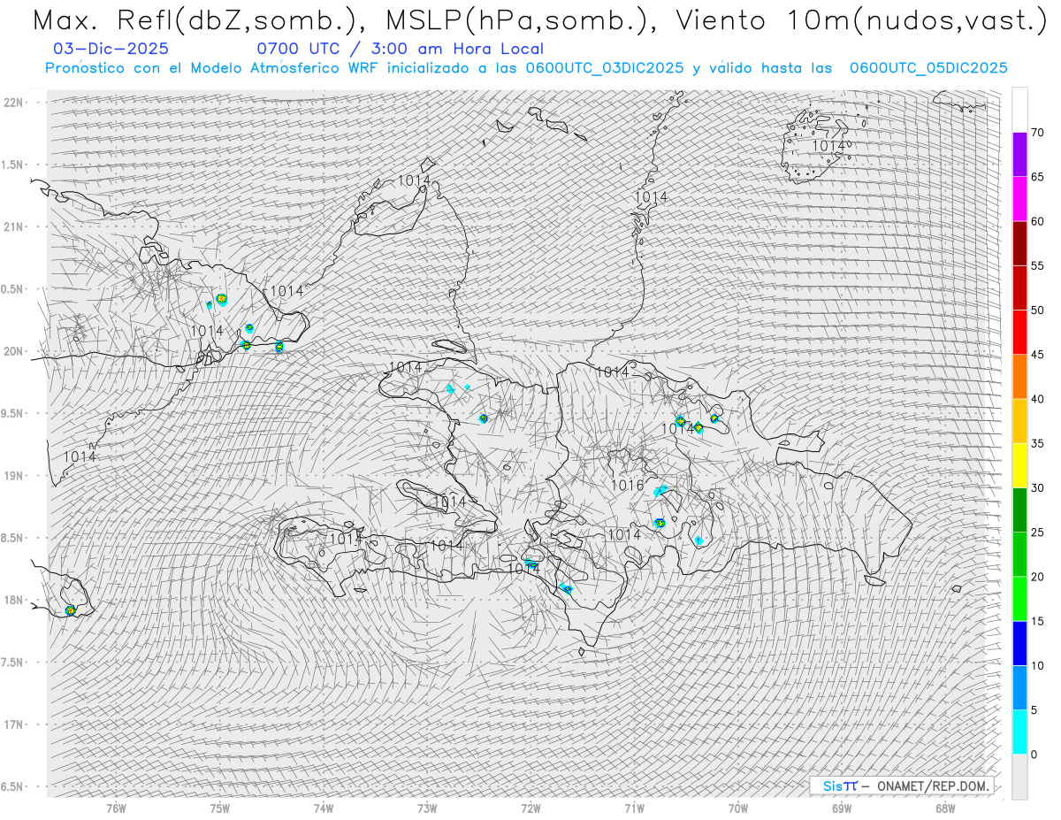
Task: Click the '18N' latitude label
Action: (12, 600)
